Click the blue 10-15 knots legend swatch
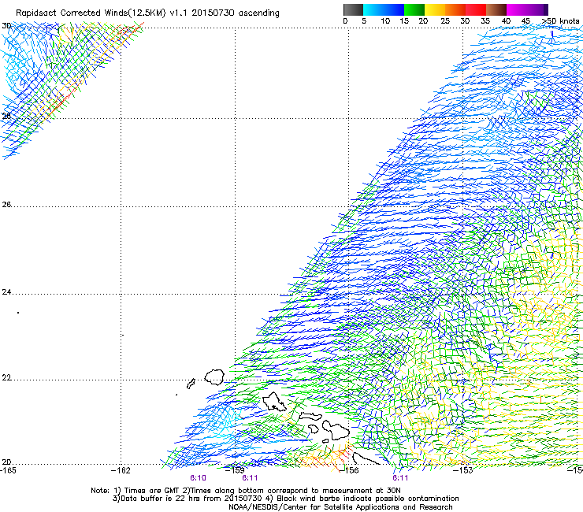Viewport: 583px width, 512px height. click(394, 9)
